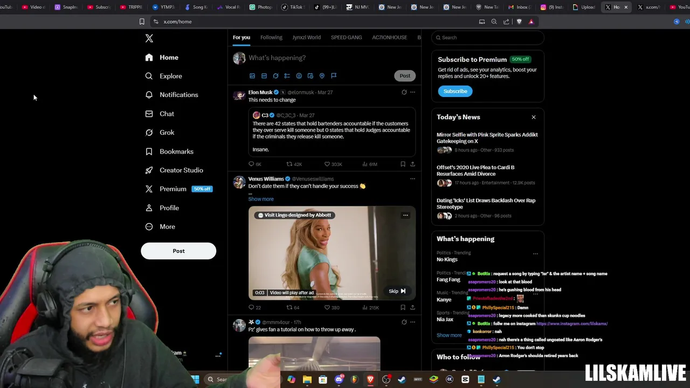Repost Elon Musk's post with 42K reposts
This screenshot has height=388, width=690.
click(294, 164)
